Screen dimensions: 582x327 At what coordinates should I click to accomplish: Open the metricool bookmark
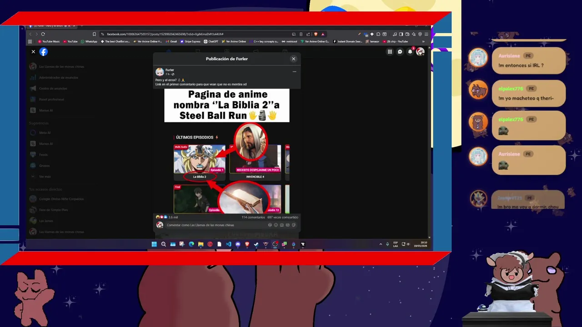pos(289,41)
